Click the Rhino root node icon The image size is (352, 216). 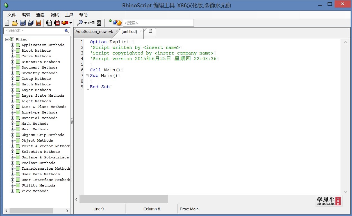point(12,39)
